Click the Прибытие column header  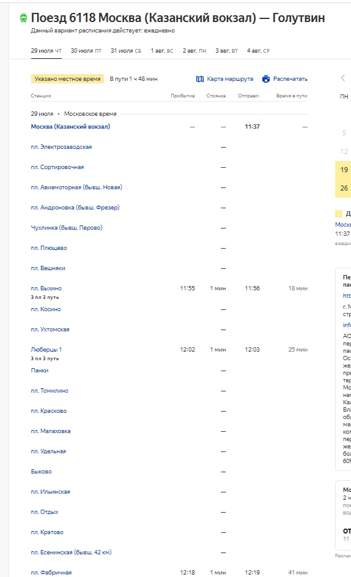pos(183,96)
